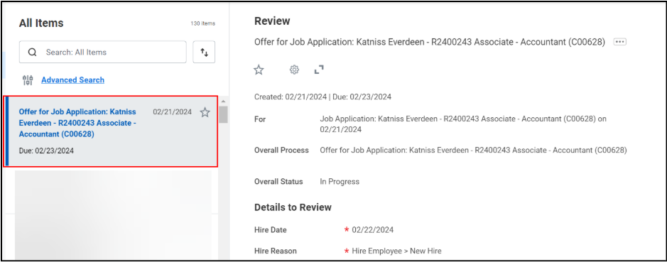The image size is (667, 262).
Task: Open the settings gear in the Review pane
Action: (294, 70)
